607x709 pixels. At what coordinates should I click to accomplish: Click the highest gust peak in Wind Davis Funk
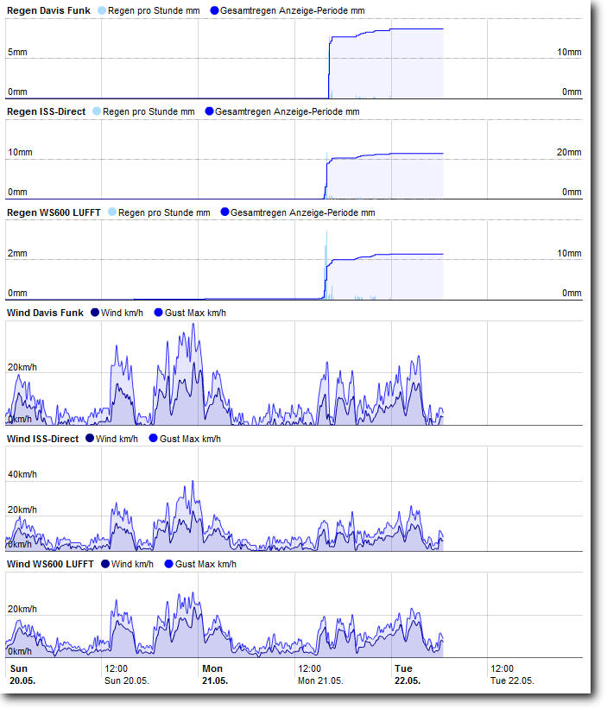(193, 325)
